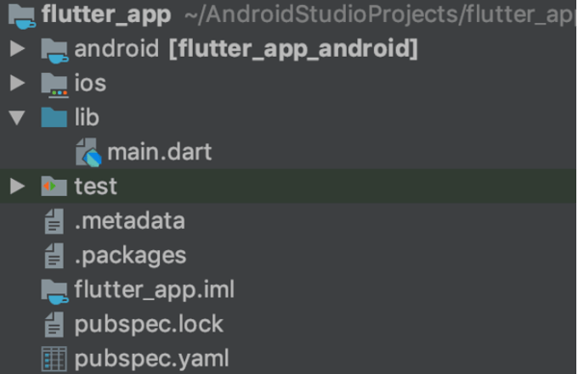Click the ios folder icon
This screenshot has width=578, height=374.
click(55, 86)
